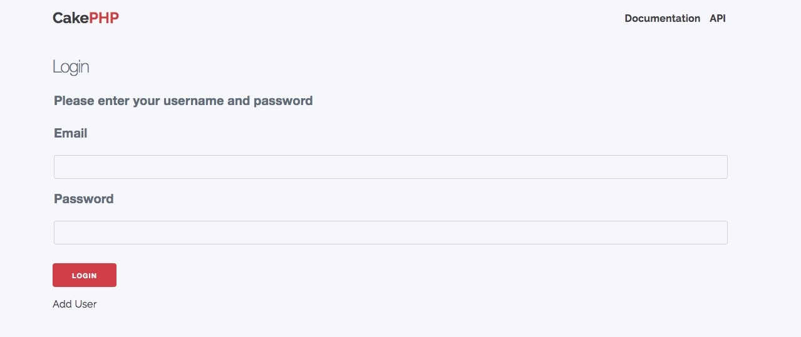This screenshot has width=801, height=337.
Task: Click the CakePHP logo
Action: pos(86,18)
